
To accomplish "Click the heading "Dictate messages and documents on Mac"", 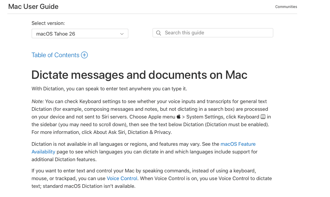I will point(139,75).
